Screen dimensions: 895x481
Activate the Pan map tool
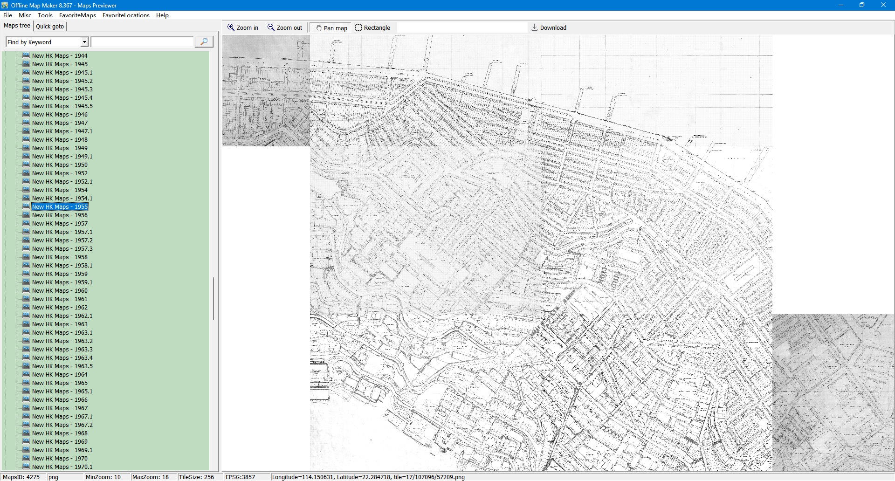pos(331,28)
